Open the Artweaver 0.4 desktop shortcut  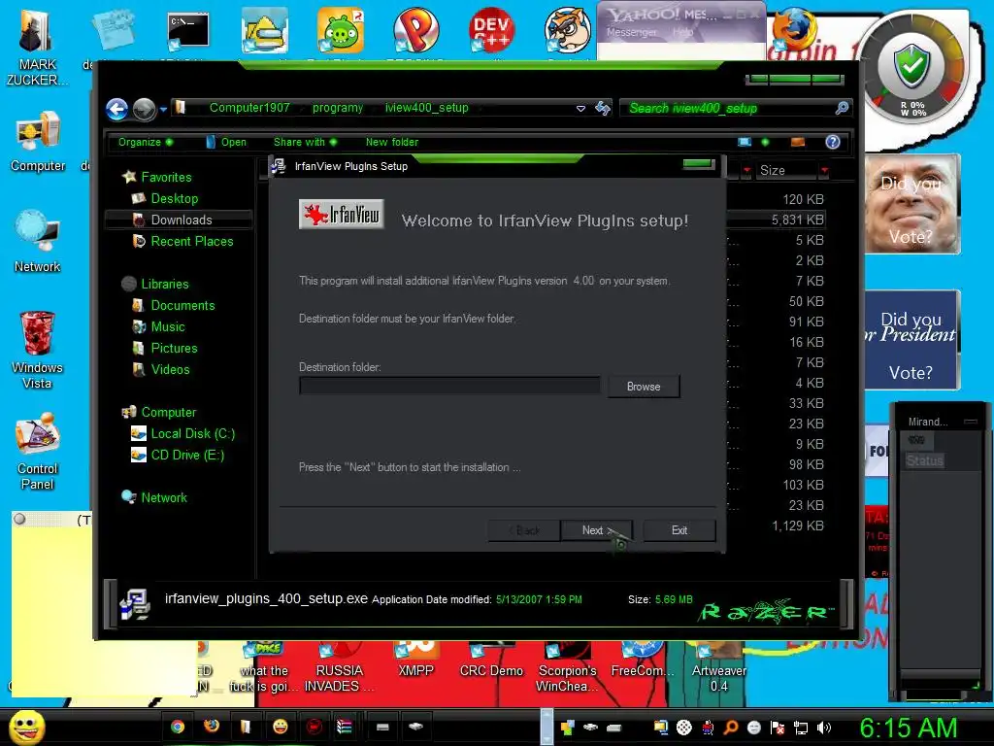(x=719, y=668)
